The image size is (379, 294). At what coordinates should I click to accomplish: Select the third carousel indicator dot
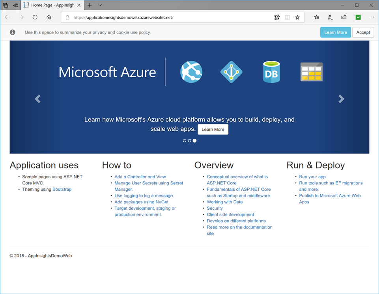click(194, 141)
